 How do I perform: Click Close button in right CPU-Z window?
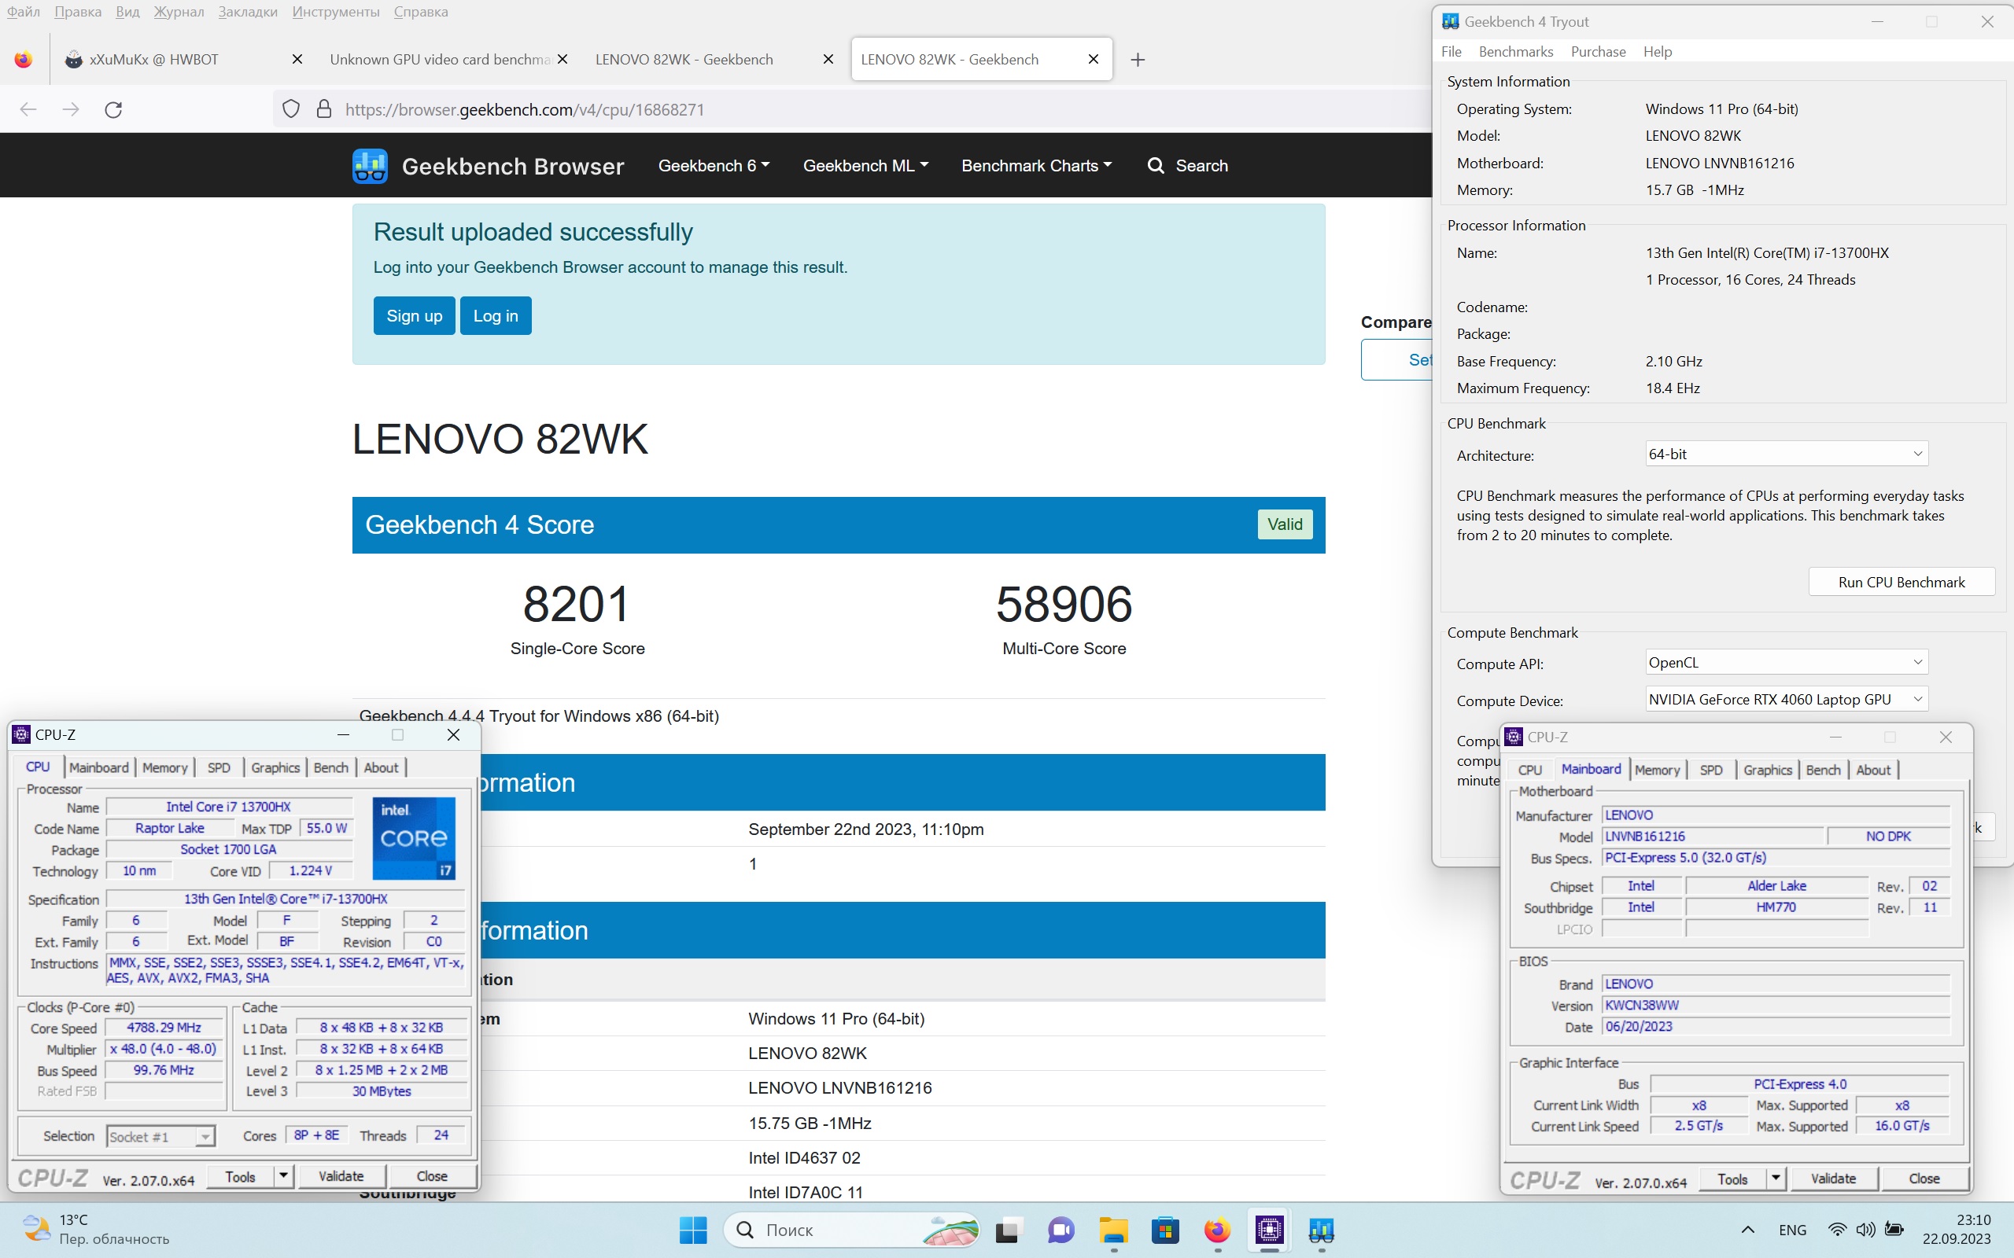pyautogui.click(x=1924, y=1178)
